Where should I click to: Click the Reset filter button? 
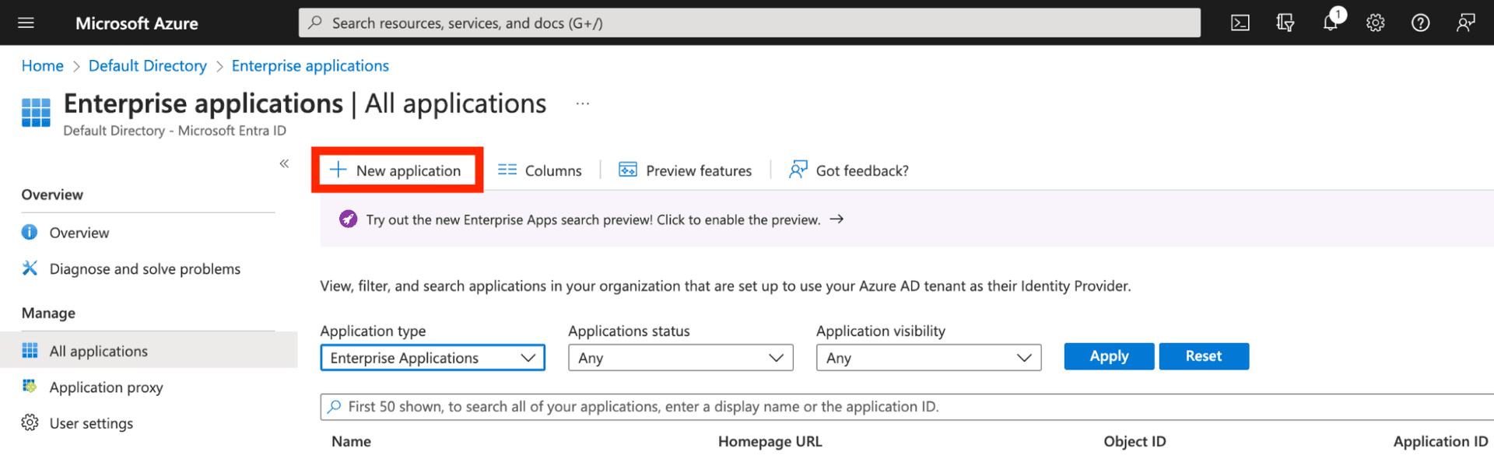pos(1203,356)
